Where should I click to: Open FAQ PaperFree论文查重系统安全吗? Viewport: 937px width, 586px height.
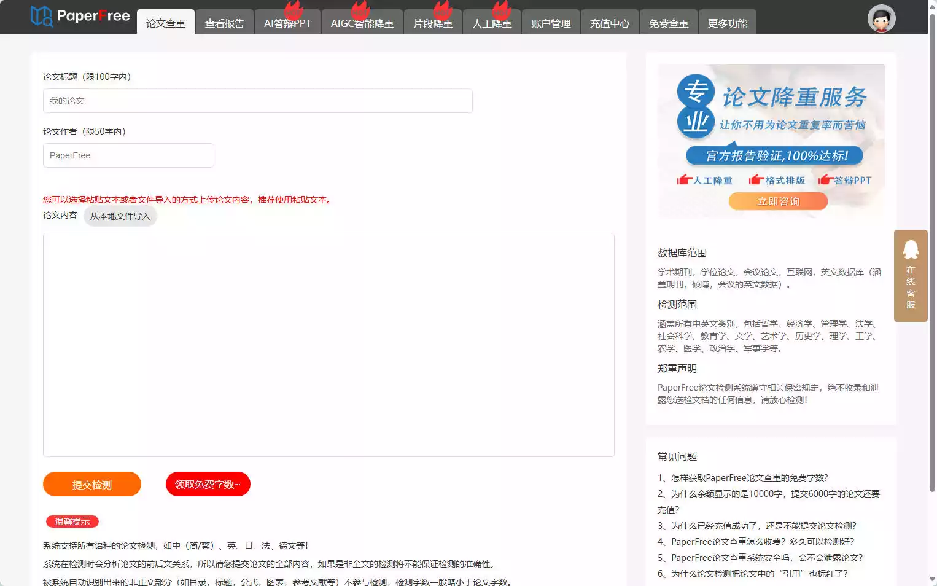(760, 558)
